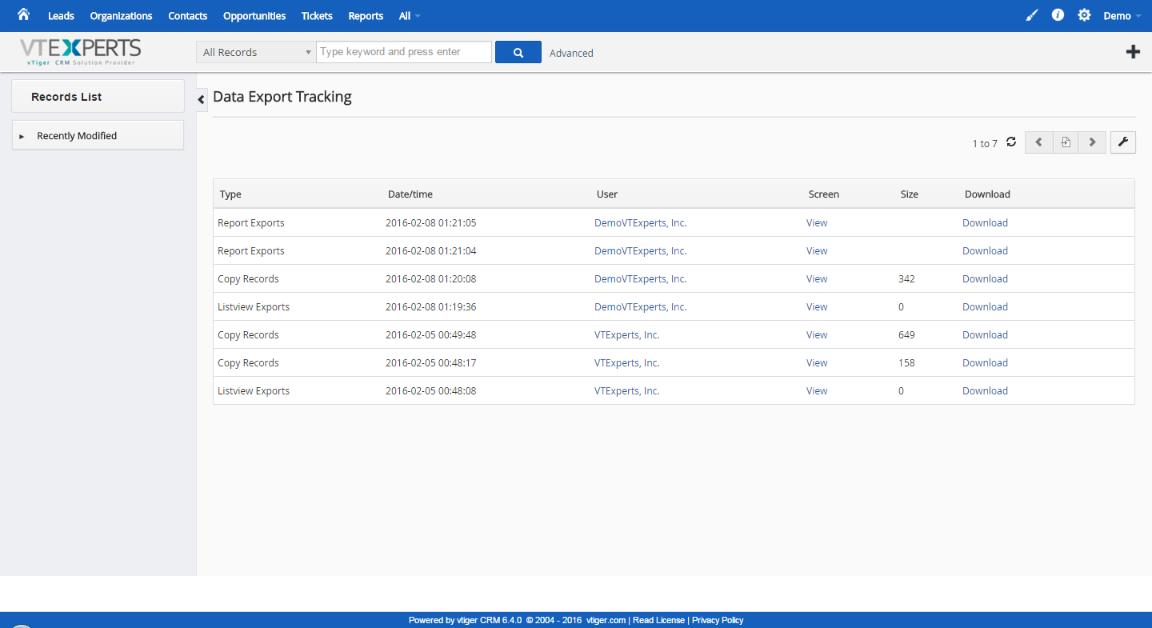Image resolution: width=1152 pixels, height=628 pixels.
Task: Open the Read License footer link
Action: coord(658,620)
